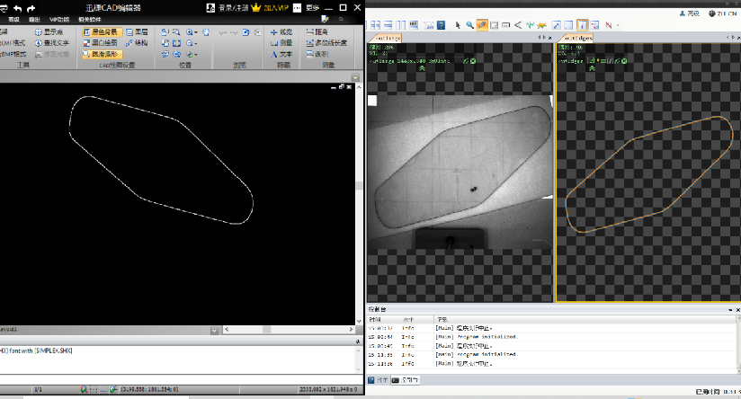Select the Line Width (线宽) hide option
The height and width of the screenshot is (399, 741).
pyautogui.click(x=281, y=32)
